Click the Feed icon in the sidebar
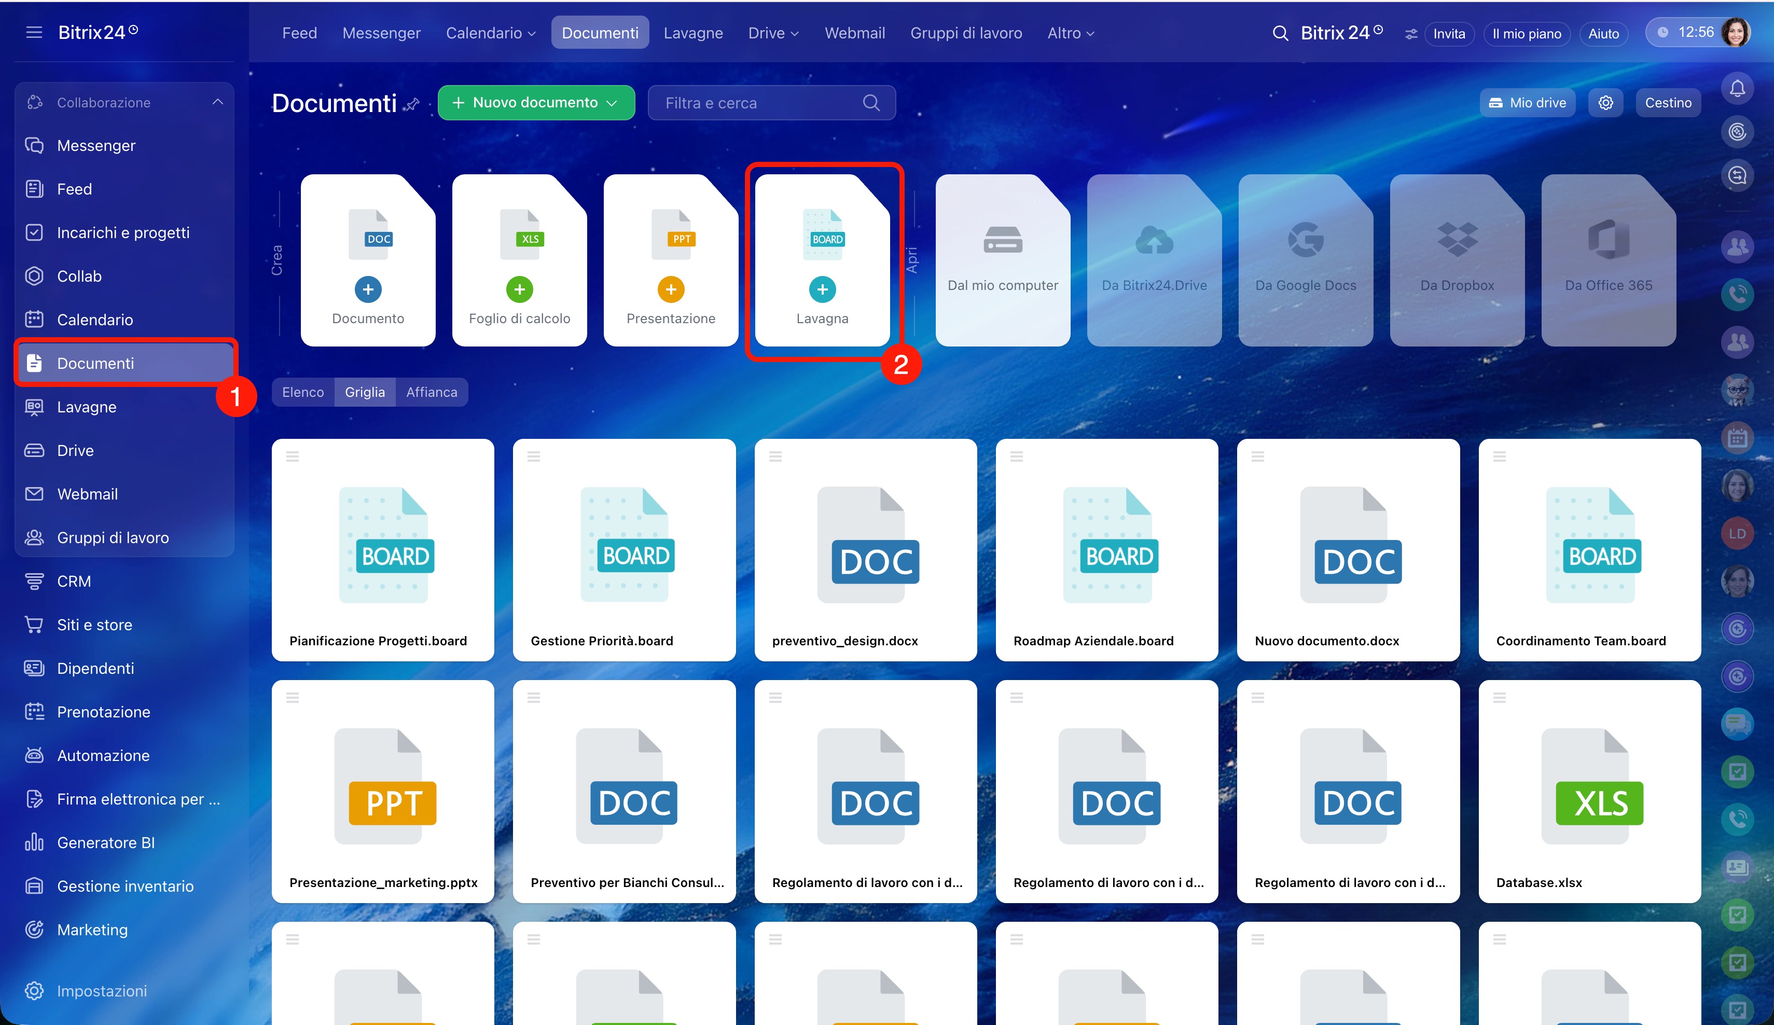This screenshot has height=1025, width=1774. tap(34, 189)
